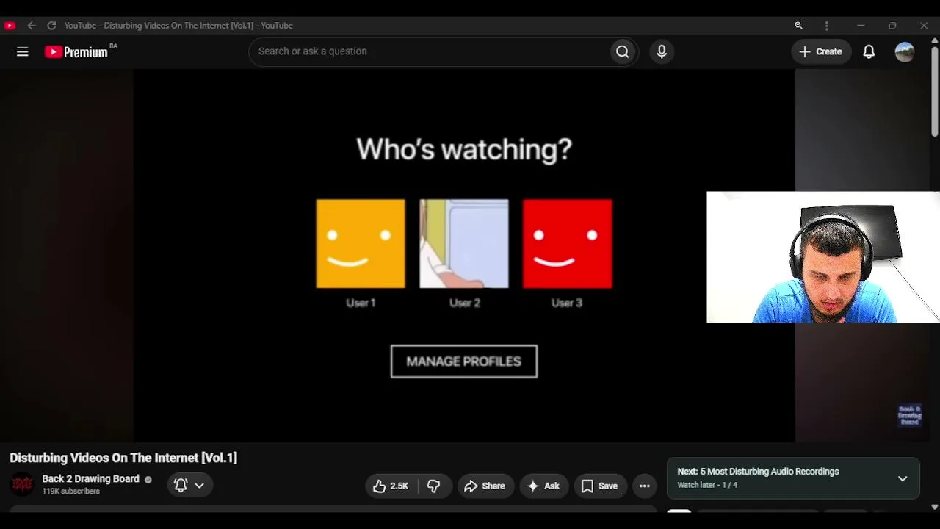Share this video
Screen dimensions: 940x529
coord(485,486)
